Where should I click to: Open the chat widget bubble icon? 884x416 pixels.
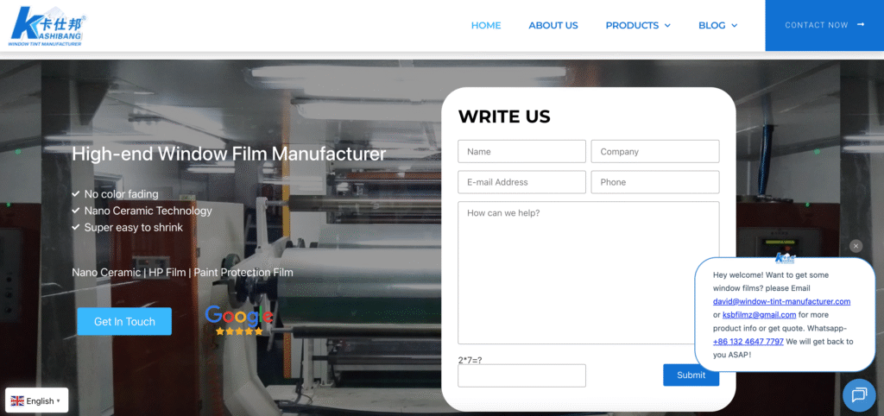858,395
